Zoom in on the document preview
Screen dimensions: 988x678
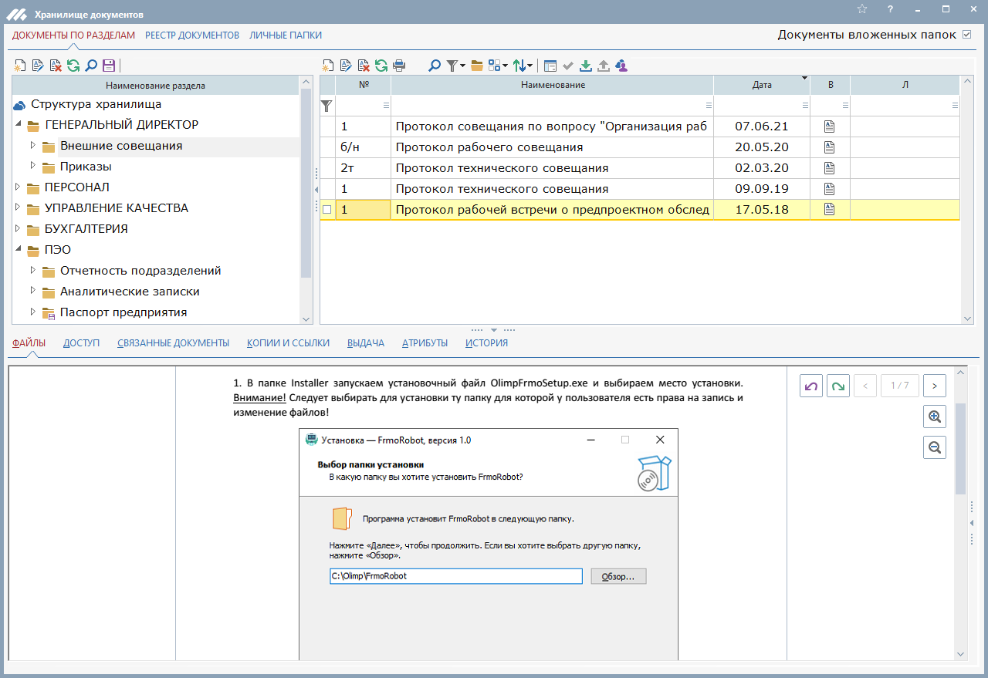[x=935, y=417]
